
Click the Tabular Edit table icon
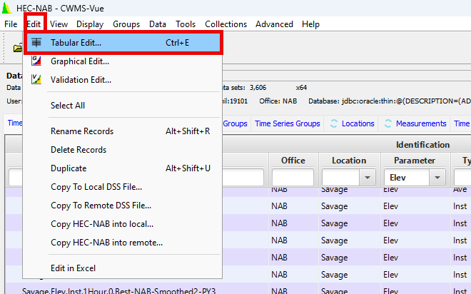[36, 43]
